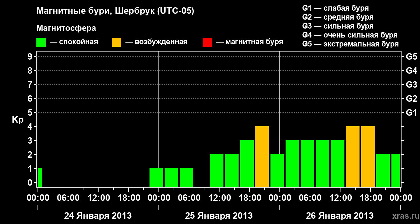Select the 'G4 — очень сильная буря' legend line

pos(350,35)
